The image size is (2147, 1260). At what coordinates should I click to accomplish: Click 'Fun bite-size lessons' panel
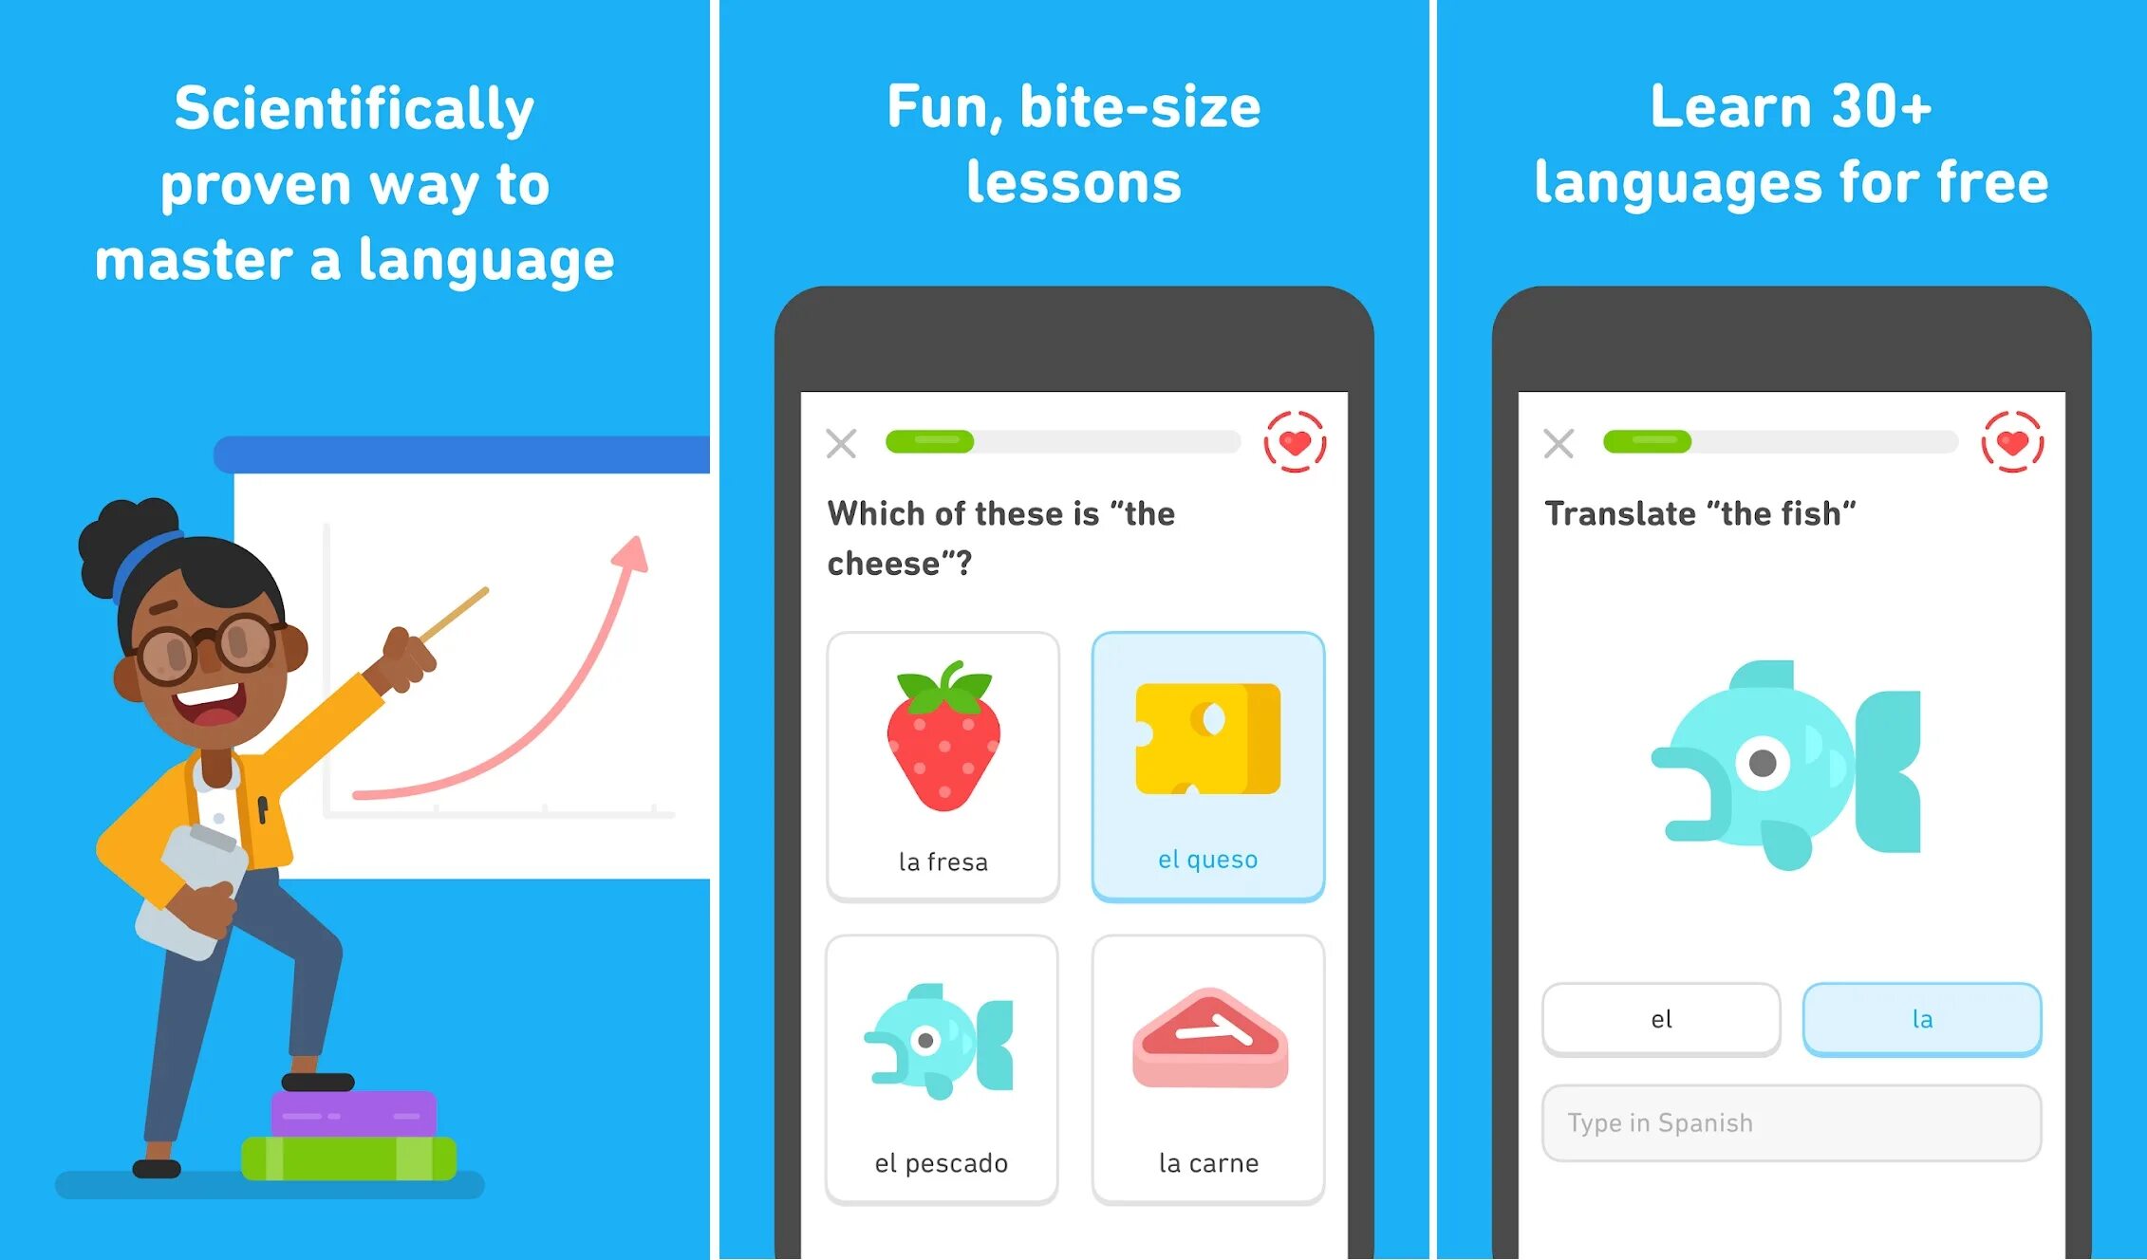[1074, 630]
